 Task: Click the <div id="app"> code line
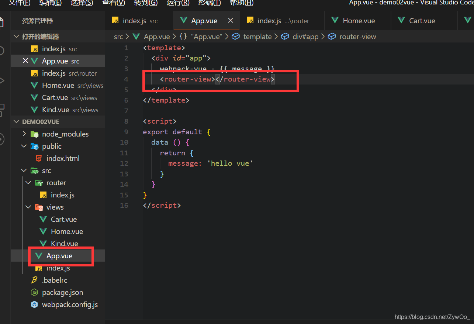pos(181,58)
